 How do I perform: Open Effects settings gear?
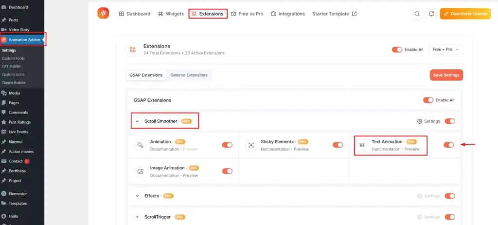coord(420,196)
